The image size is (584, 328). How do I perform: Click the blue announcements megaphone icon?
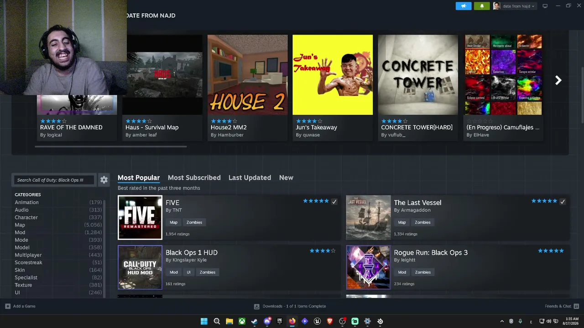[464, 6]
